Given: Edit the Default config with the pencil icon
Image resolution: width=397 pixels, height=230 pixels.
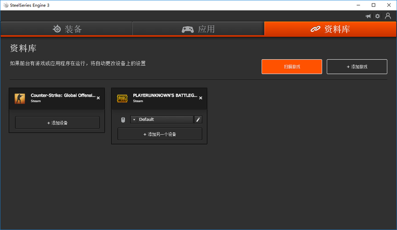Looking at the screenshot, I should coord(198,120).
